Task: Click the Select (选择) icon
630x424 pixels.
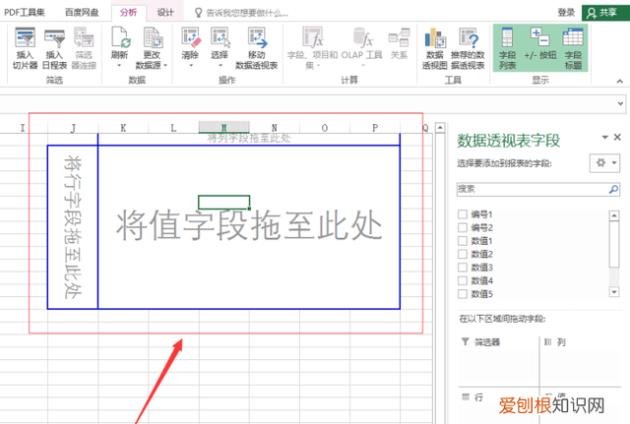Action: coord(220,37)
